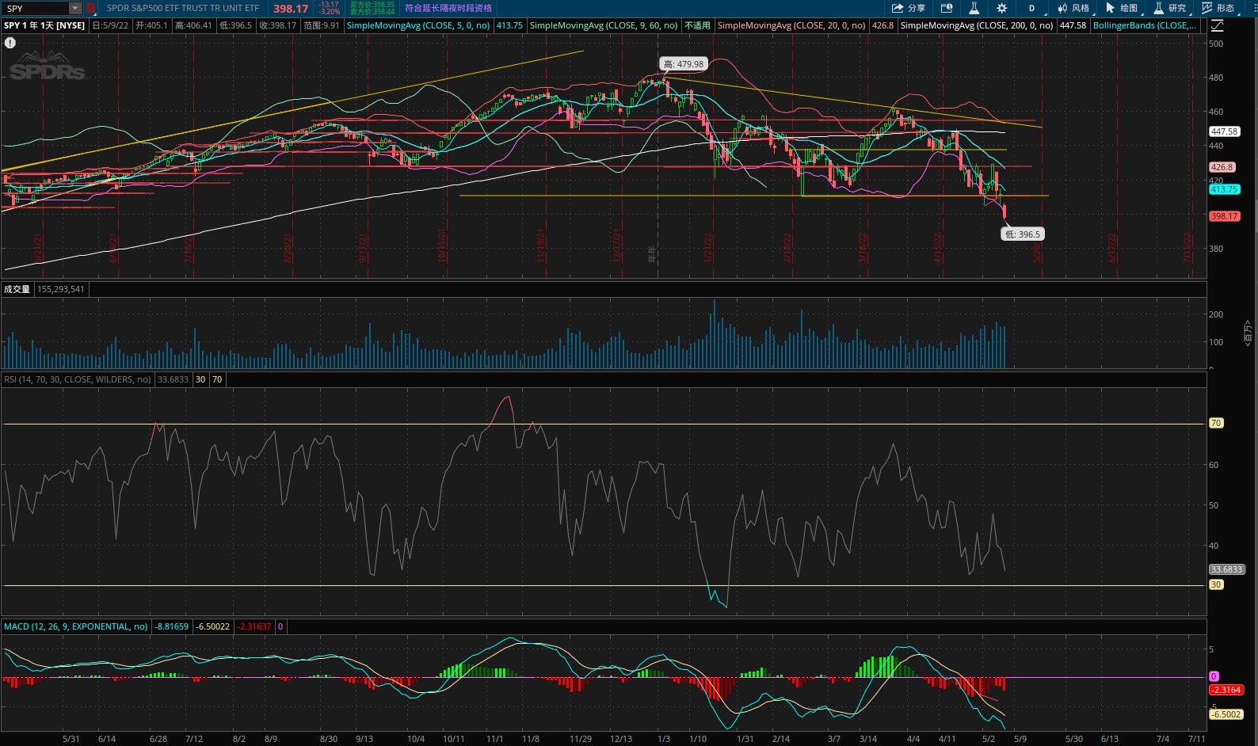This screenshot has height=746, width=1258.
Task: Open the 绘图 drawings menu
Action: [x=1123, y=8]
